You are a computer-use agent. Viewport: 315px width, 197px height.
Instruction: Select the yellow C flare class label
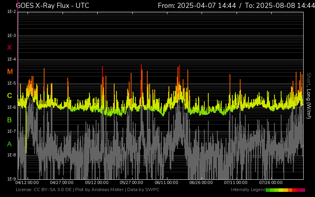point(9,96)
